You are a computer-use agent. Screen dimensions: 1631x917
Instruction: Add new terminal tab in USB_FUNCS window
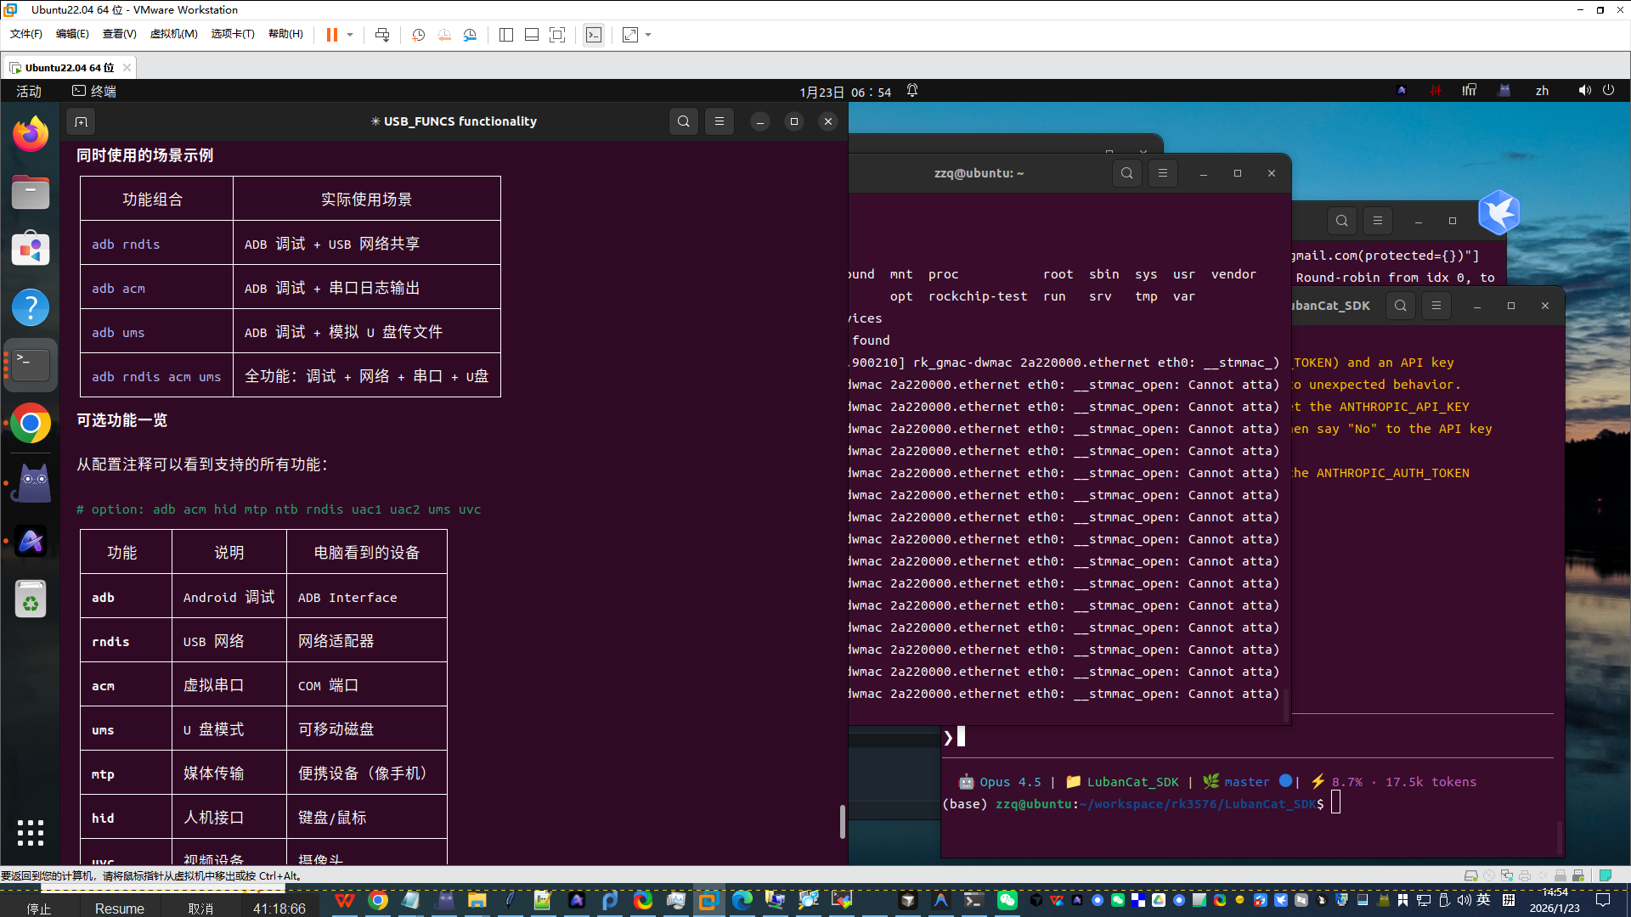pyautogui.click(x=81, y=121)
